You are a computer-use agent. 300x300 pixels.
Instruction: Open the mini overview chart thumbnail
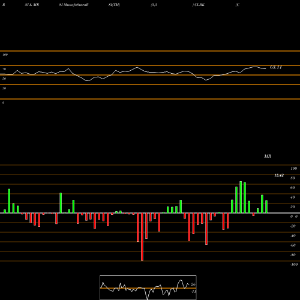click(148, 287)
